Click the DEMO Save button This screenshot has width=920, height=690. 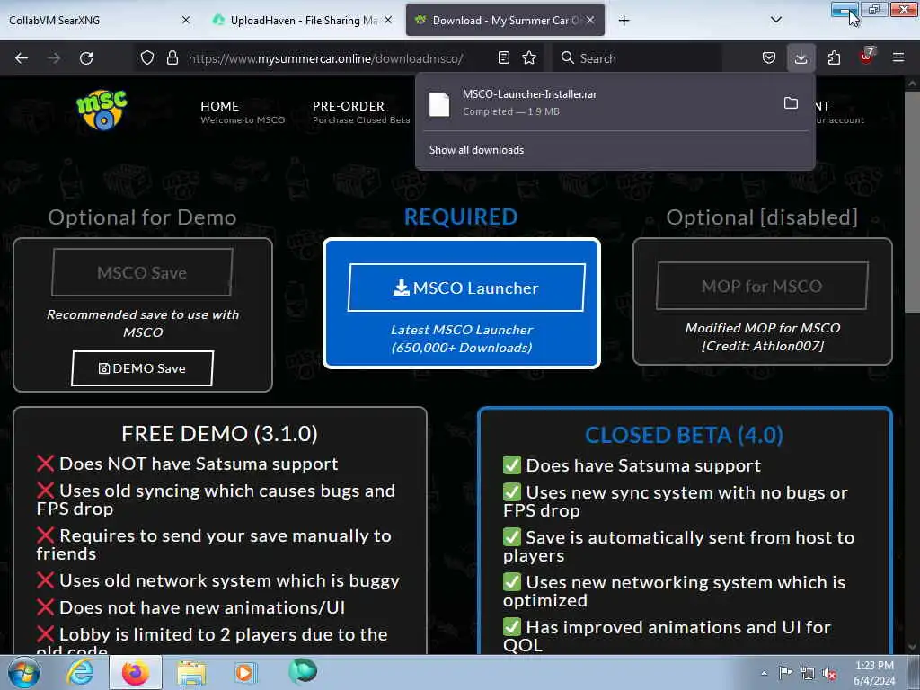point(142,368)
